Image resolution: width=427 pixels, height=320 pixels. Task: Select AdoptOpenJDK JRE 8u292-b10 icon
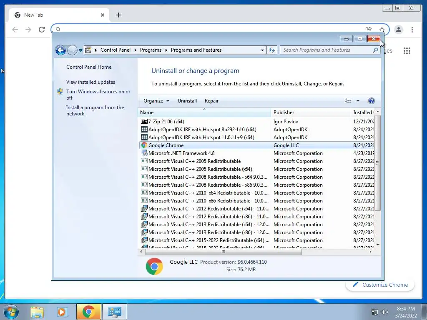tap(144, 129)
